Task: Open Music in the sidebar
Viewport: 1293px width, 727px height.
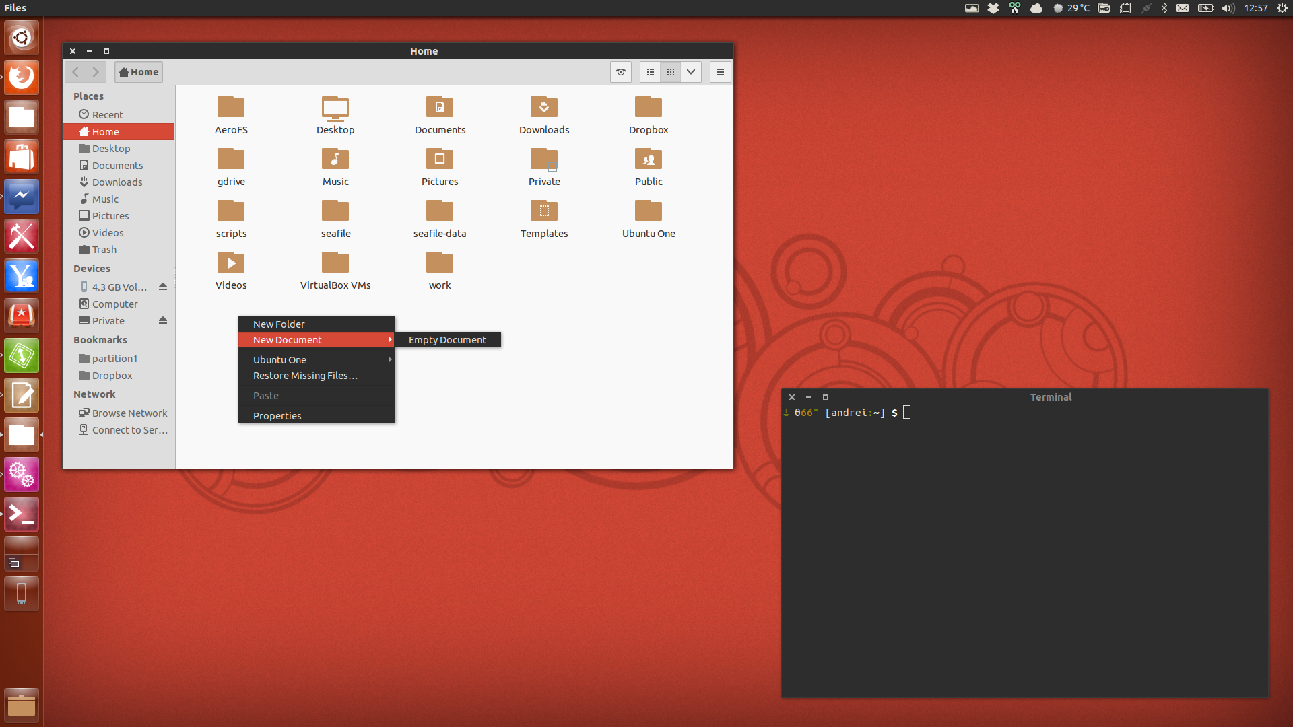Action: 119,199
